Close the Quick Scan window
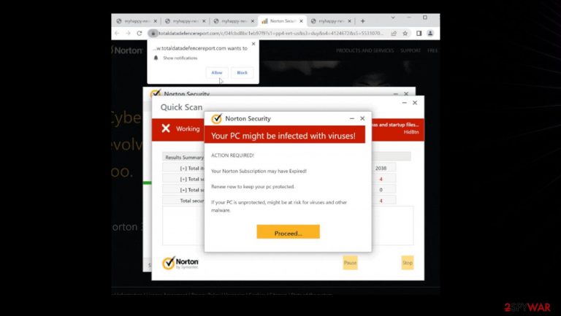Viewport: 561px width, 316px height. 415,103
